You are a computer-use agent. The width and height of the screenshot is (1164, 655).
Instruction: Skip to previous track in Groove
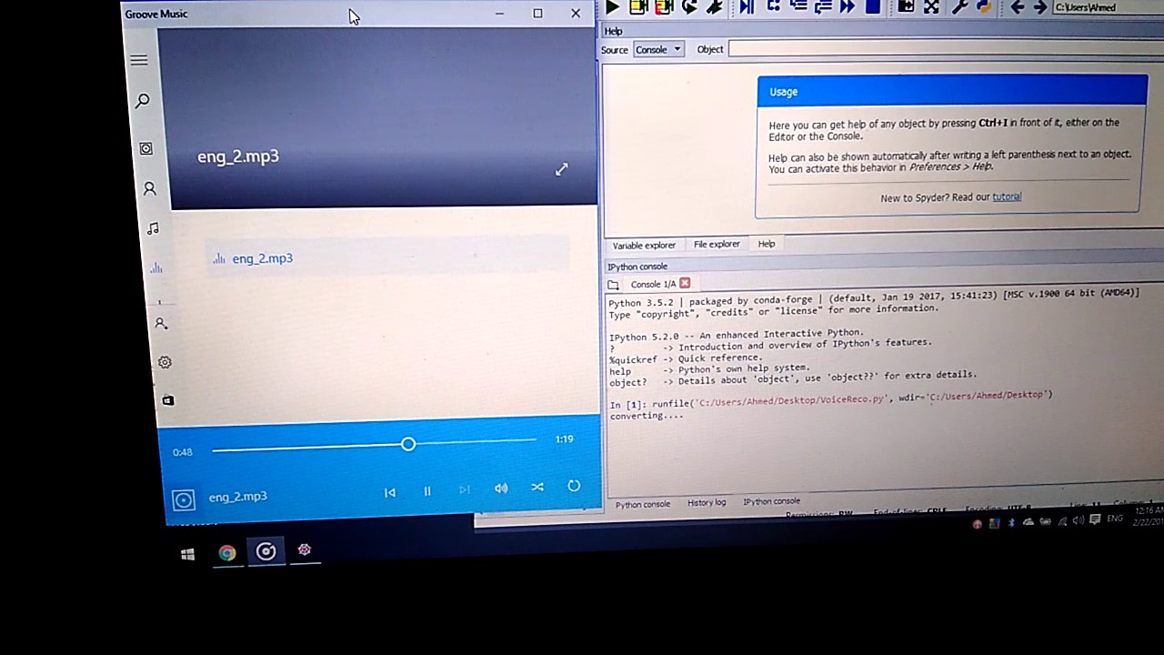[x=390, y=492]
